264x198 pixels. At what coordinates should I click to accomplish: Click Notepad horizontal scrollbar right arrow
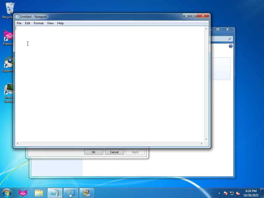tap(202, 144)
